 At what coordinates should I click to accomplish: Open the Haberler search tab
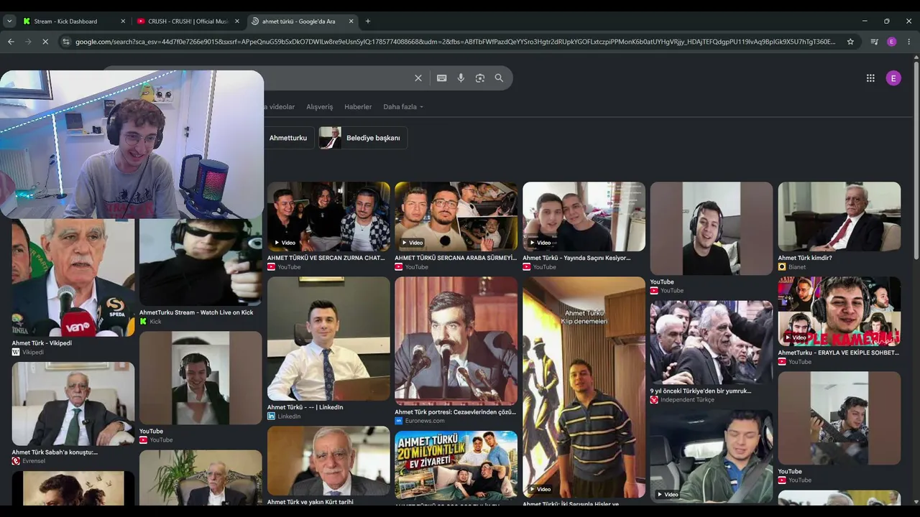pos(358,107)
